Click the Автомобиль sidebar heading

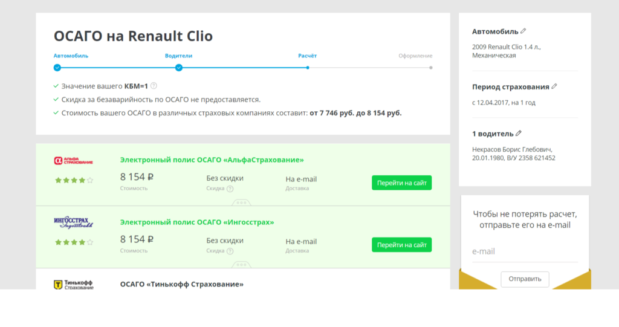point(495,31)
